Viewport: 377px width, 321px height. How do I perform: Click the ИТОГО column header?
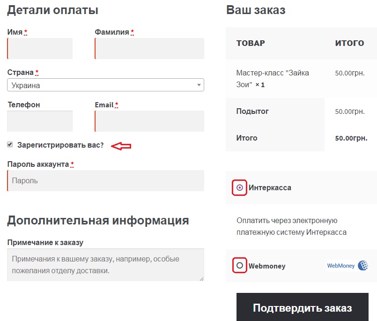click(349, 43)
